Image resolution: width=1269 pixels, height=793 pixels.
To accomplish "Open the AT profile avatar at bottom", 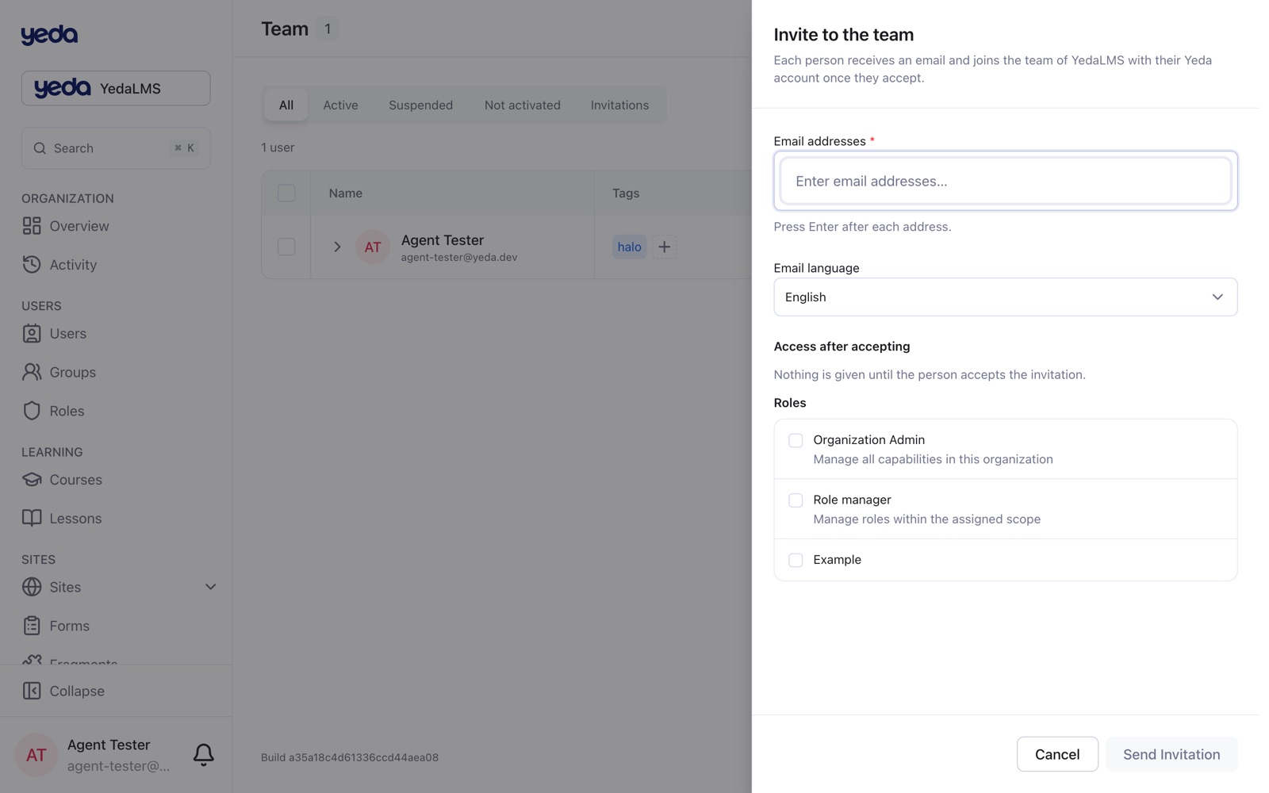I will 36,755.
